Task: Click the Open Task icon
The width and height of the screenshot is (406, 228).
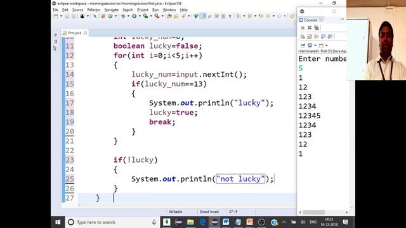Action: [176, 16]
